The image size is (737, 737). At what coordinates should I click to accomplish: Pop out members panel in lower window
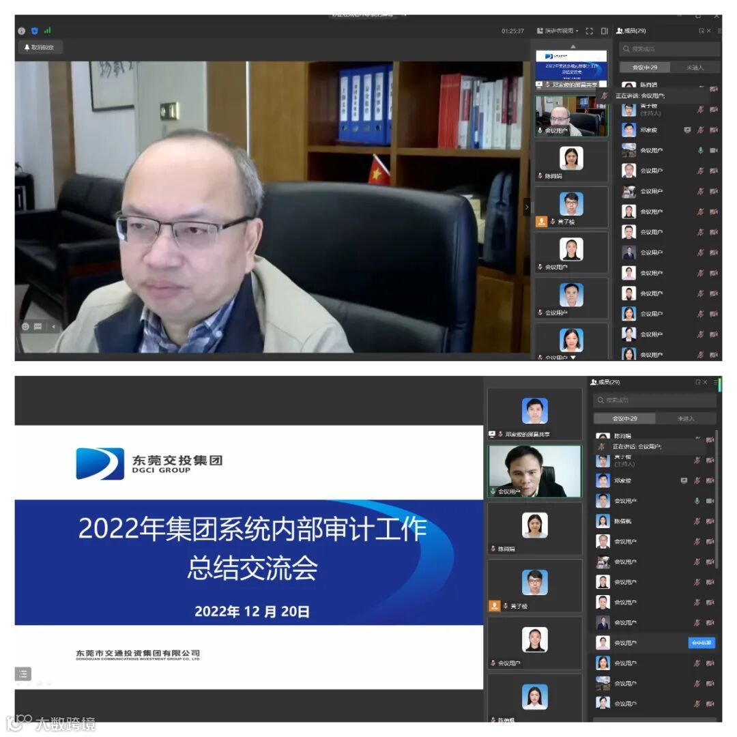697,382
